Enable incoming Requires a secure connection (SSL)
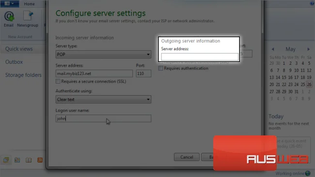The width and height of the screenshot is (315, 177). point(58,81)
